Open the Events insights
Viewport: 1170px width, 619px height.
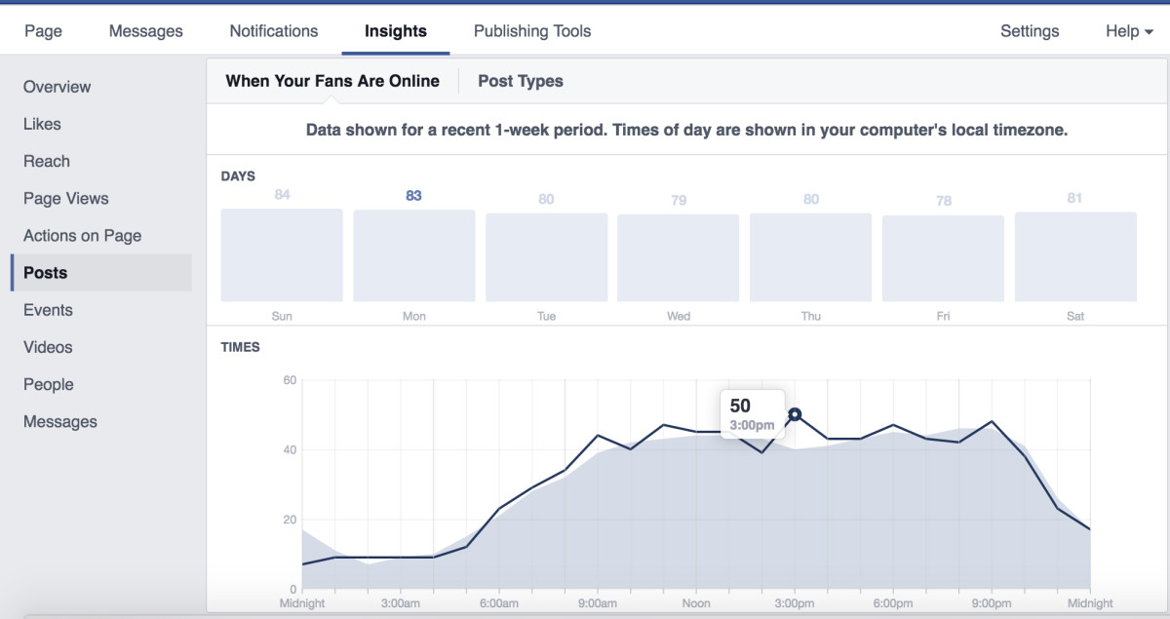[x=48, y=309]
